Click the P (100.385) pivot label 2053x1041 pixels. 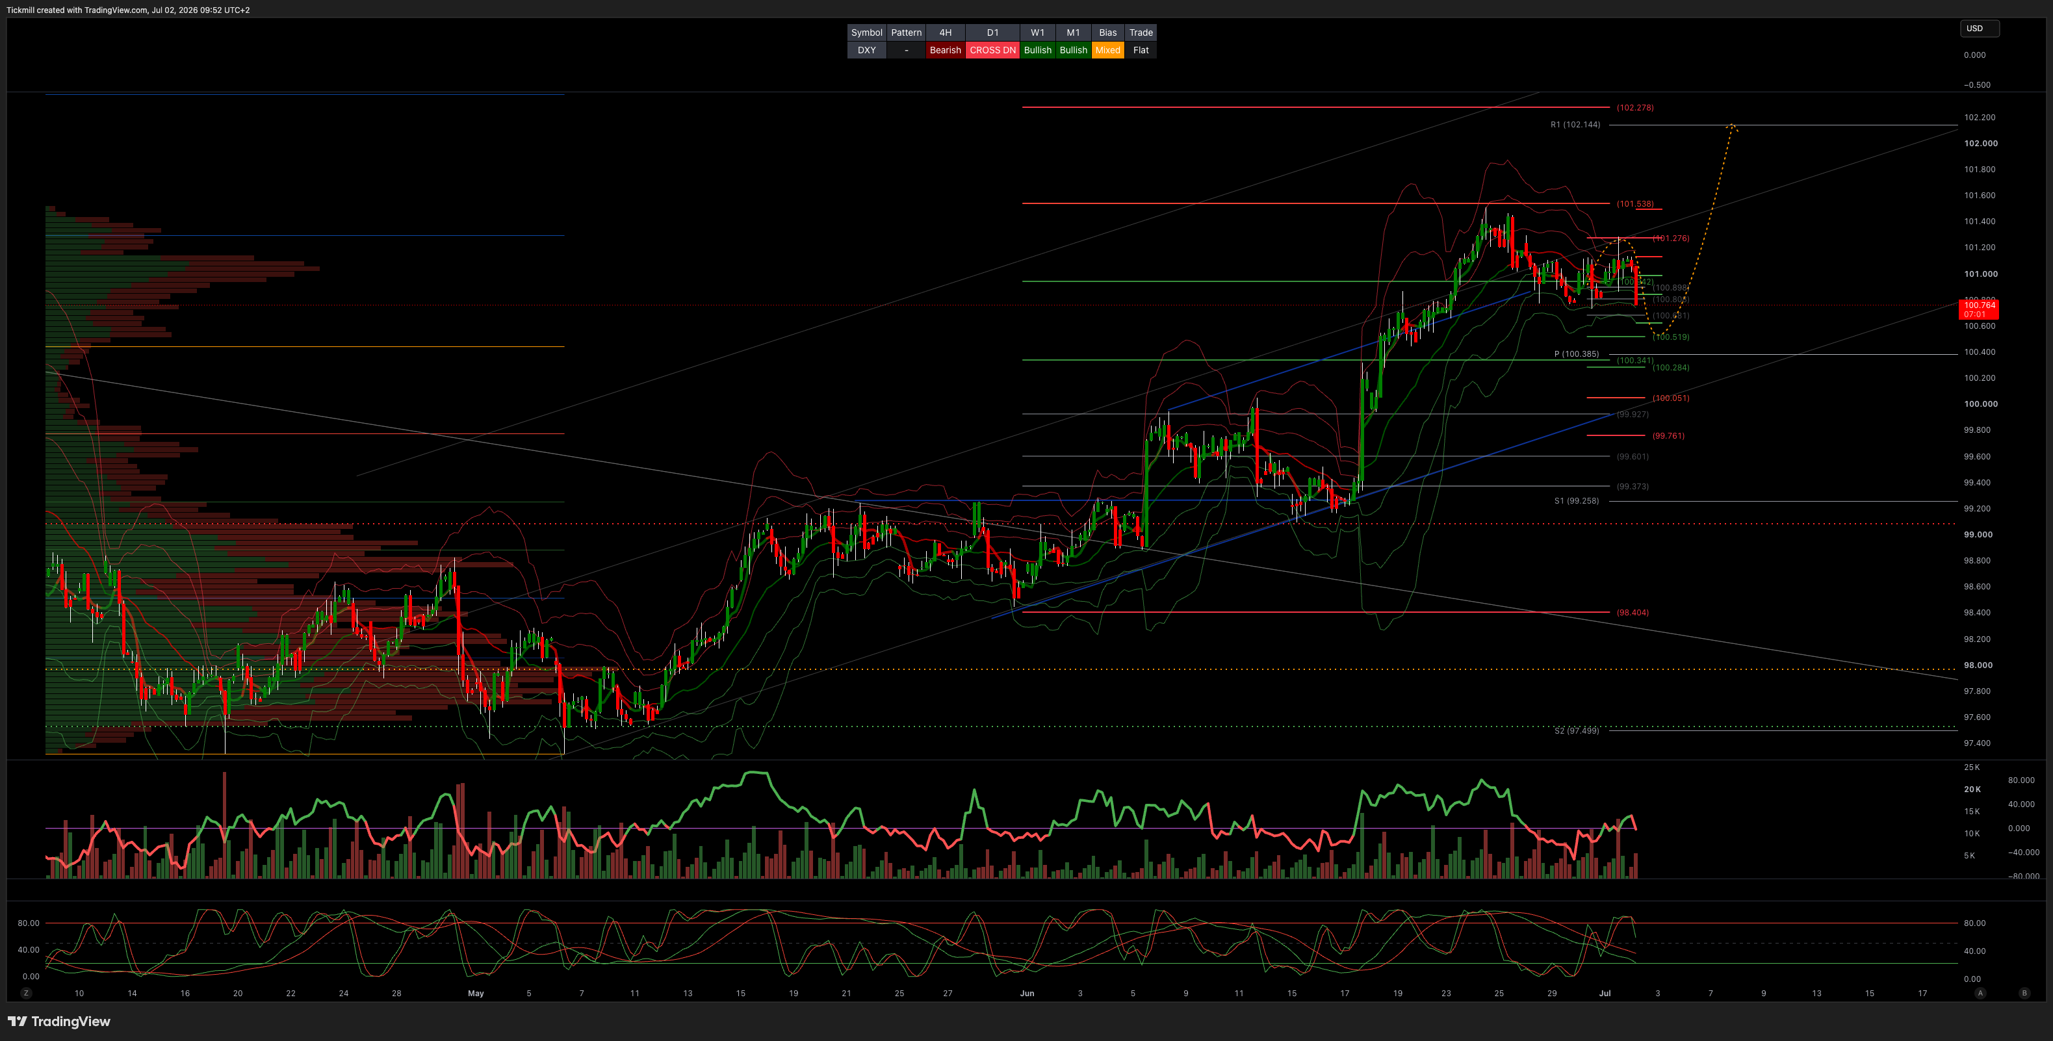click(1577, 355)
